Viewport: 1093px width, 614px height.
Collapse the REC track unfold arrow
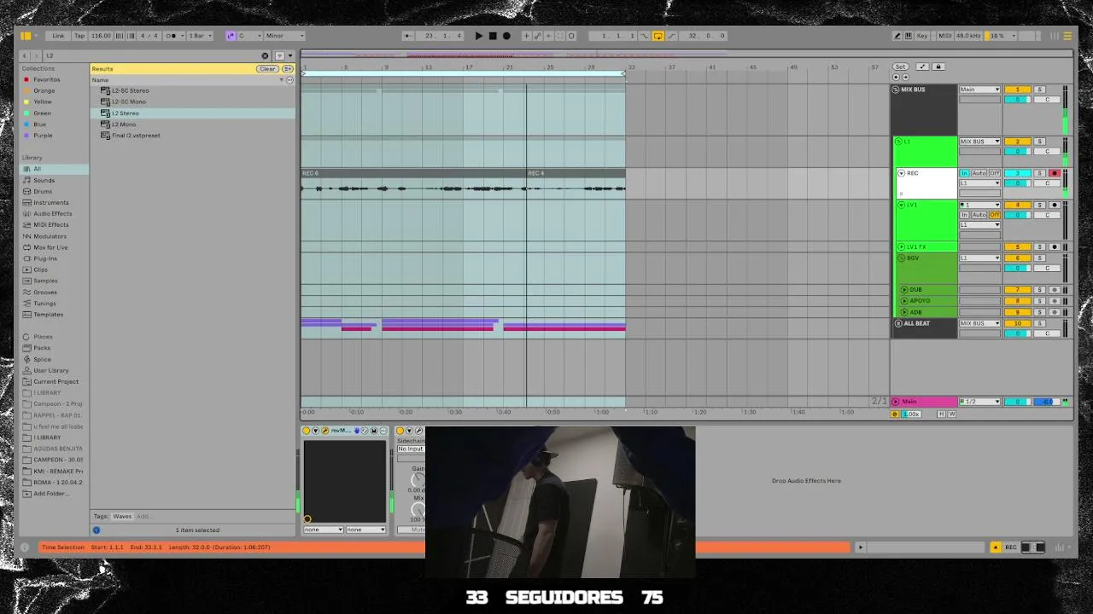(x=901, y=173)
